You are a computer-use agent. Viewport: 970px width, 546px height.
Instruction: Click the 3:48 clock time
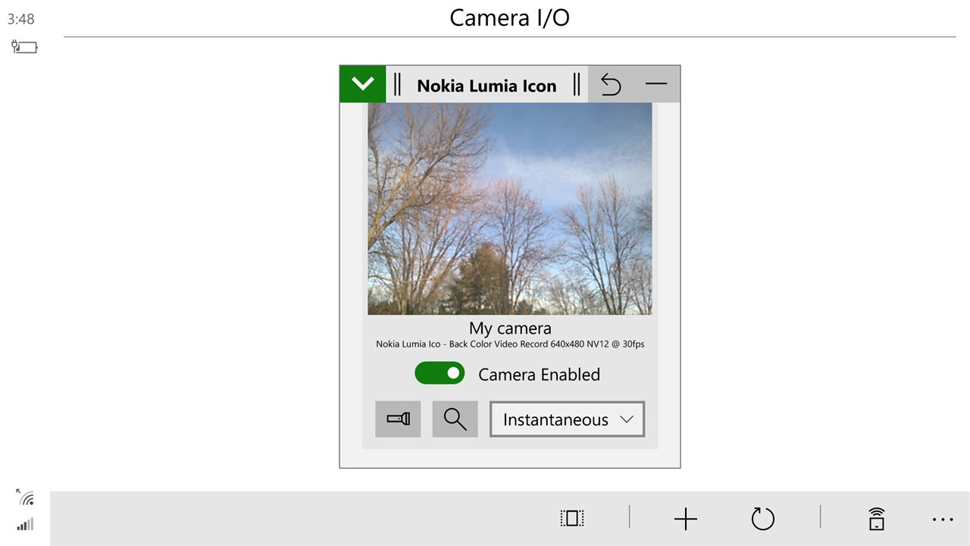click(20, 19)
